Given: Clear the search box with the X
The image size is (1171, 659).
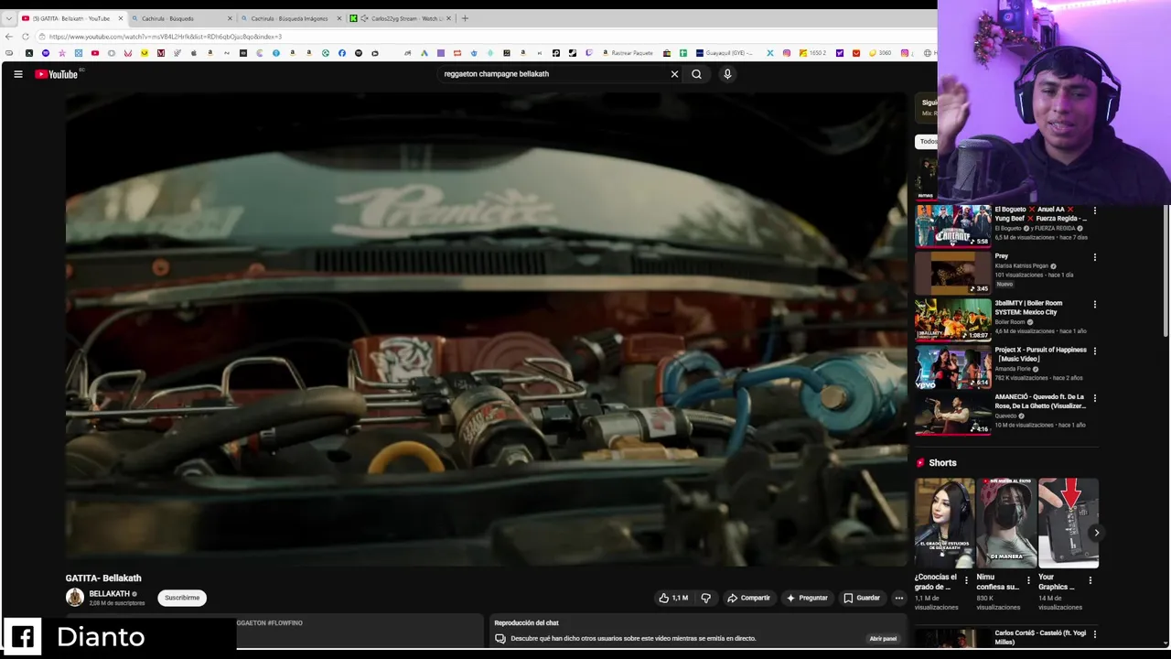Looking at the screenshot, I should click(x=674, y=74).
